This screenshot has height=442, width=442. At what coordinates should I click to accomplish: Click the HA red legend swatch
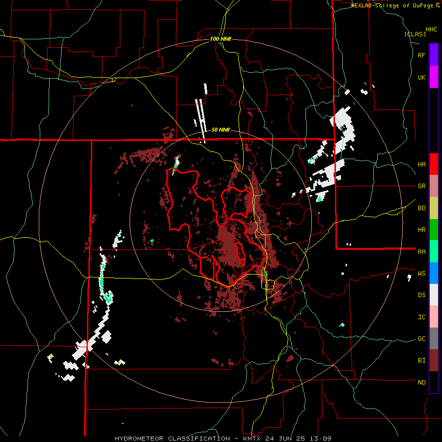point(434,164)
